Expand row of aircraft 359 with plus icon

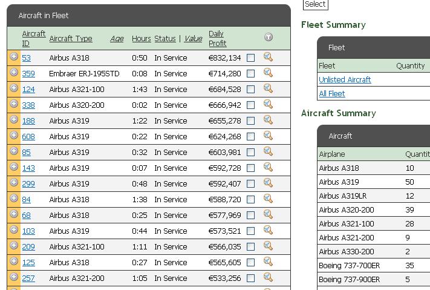pos(14,72)
